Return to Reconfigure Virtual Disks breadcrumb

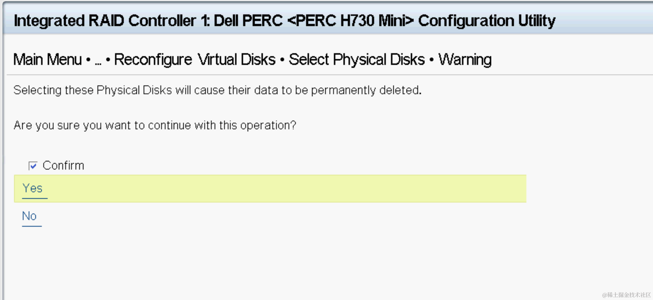(195, 59)
